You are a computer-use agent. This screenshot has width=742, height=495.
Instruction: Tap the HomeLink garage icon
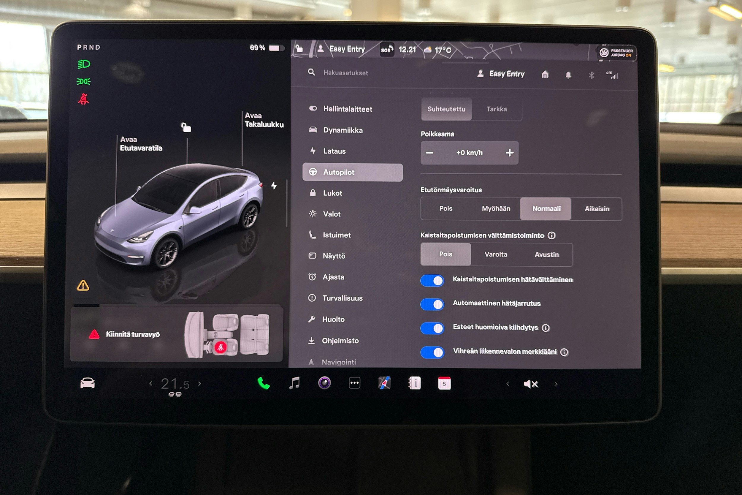(x=545, y=75)
